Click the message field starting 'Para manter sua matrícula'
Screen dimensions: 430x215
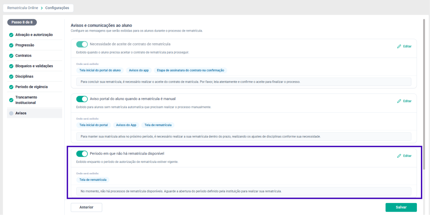coord(244,136)
